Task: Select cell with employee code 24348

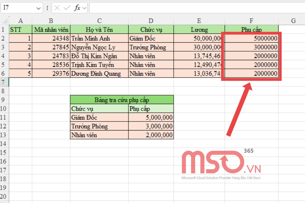Action: [x=51, y=38]
